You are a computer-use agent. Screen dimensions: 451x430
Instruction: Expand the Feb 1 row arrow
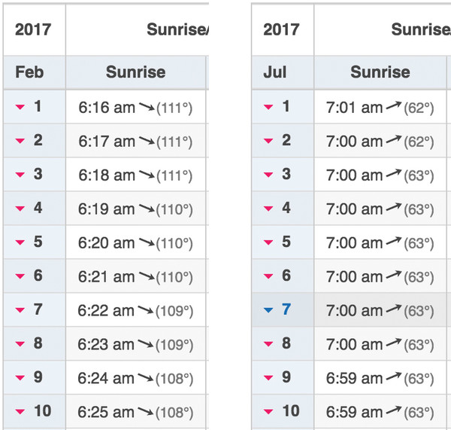(x=20, y=108)
